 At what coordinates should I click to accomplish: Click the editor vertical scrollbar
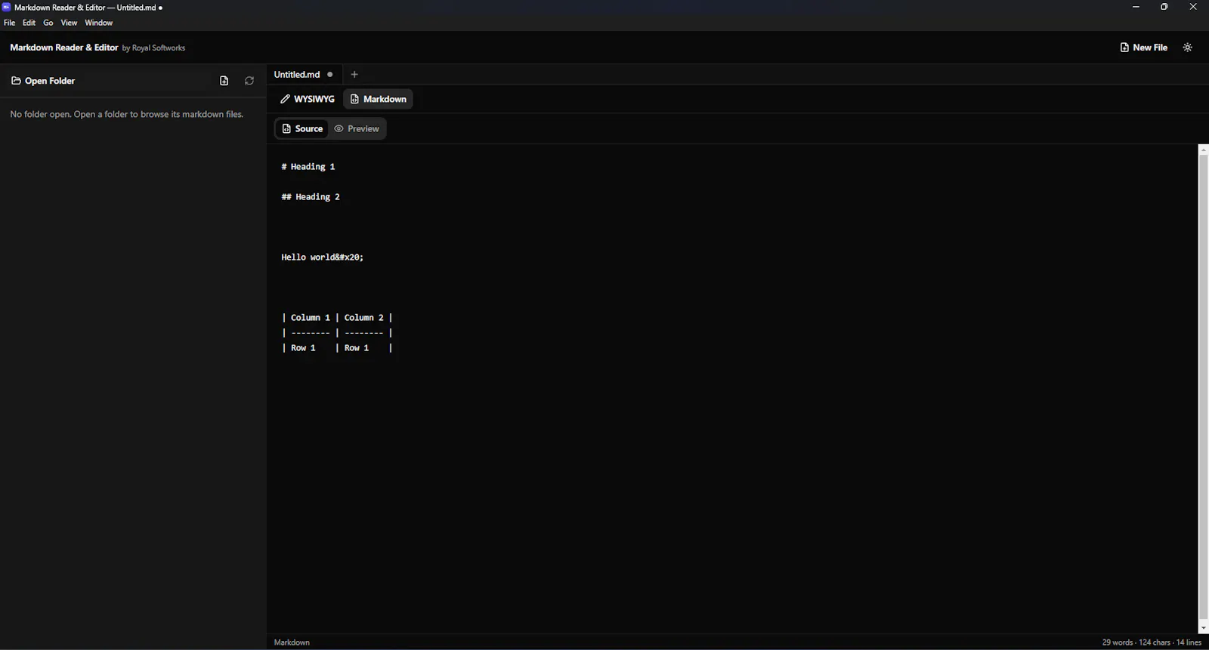pyautogui.click(x=1203, y=387)
